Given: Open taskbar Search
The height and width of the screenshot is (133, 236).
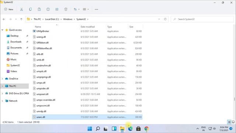Looking at the screenshot, I should pyautogui.click(x=98, y=129).
